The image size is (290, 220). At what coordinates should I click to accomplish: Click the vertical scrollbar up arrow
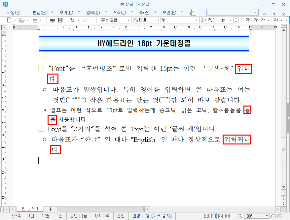283,30
